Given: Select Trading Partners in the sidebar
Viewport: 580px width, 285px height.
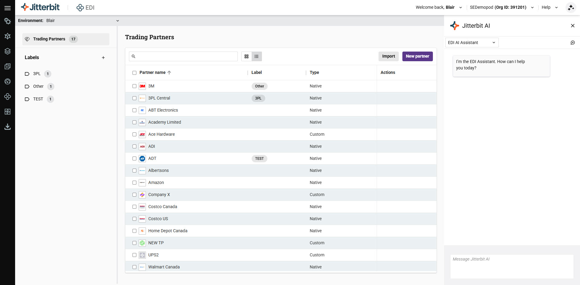Looking at the screenshot, I should (x=66, y=39).
